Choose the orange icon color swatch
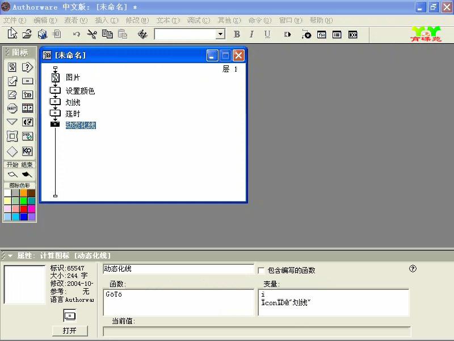The width and height of the screenshot is (454, 341). [24, 193]
